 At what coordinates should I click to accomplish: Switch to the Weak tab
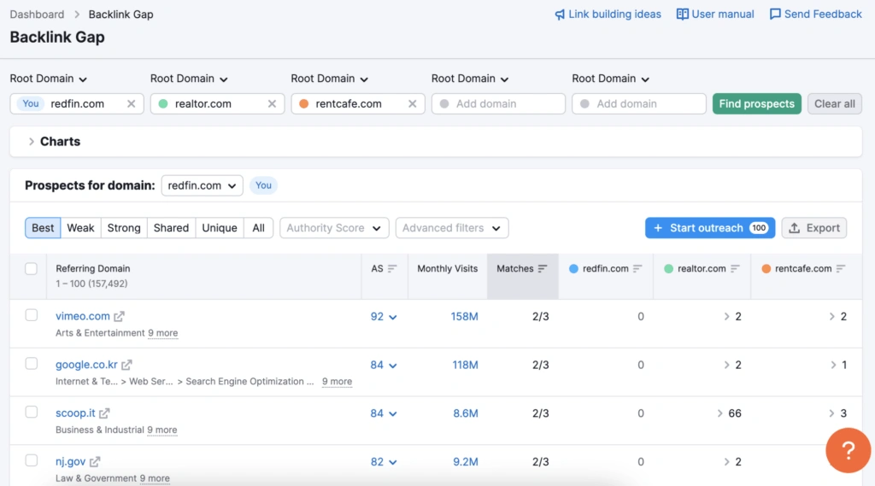click(x=80, y=228)
